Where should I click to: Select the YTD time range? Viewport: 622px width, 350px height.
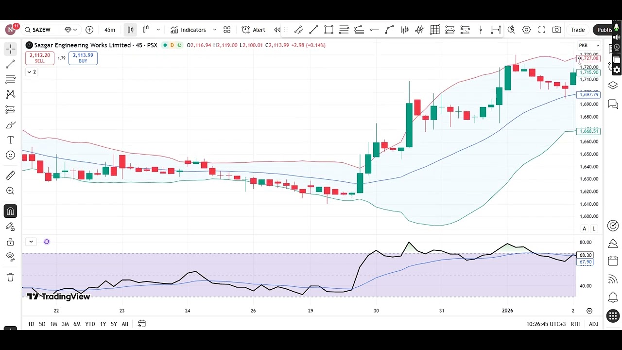coord(90,324)
